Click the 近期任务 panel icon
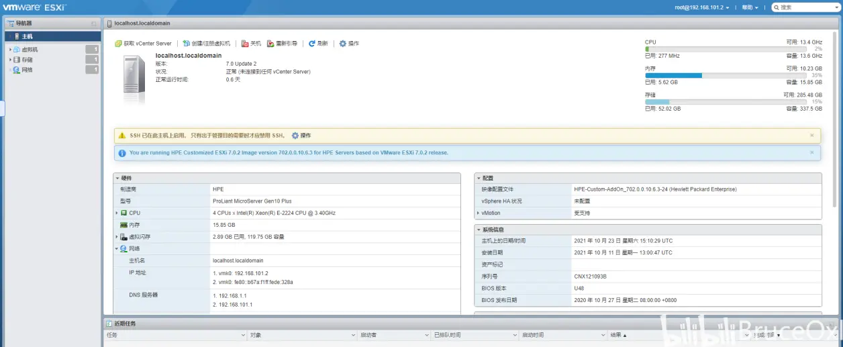843x347 pixels. (109, 324)
